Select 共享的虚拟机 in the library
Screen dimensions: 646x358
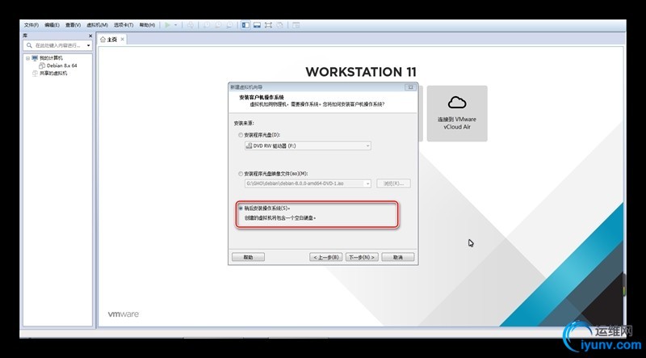(53, 74)
